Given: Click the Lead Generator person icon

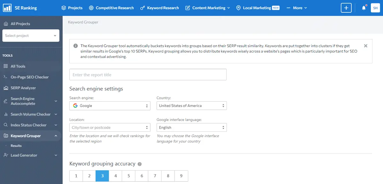Looking at the screenshot, I should tap(5, 155).
